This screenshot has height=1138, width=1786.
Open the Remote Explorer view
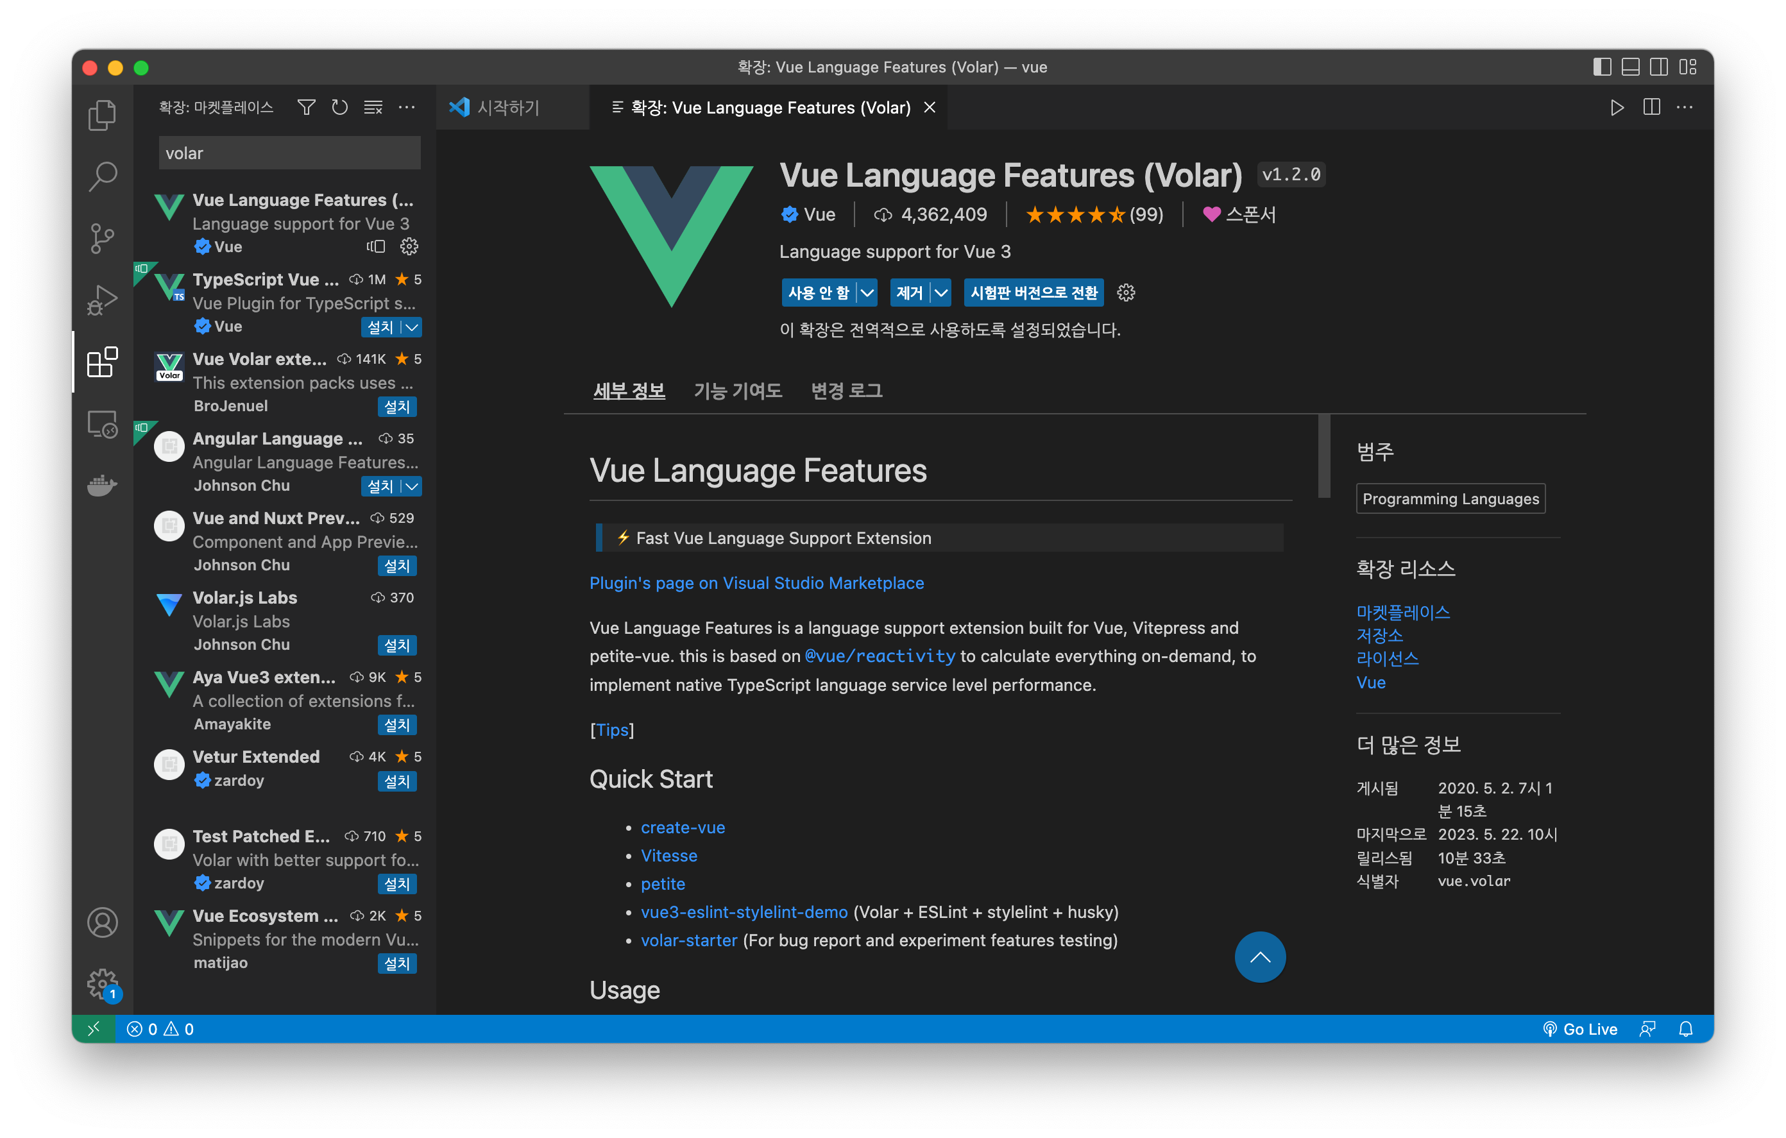click(x=103, y=424)
